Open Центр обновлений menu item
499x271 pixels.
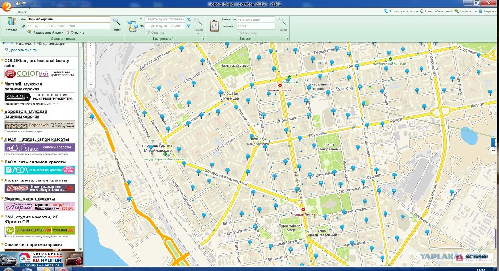[x=439, y=11]
